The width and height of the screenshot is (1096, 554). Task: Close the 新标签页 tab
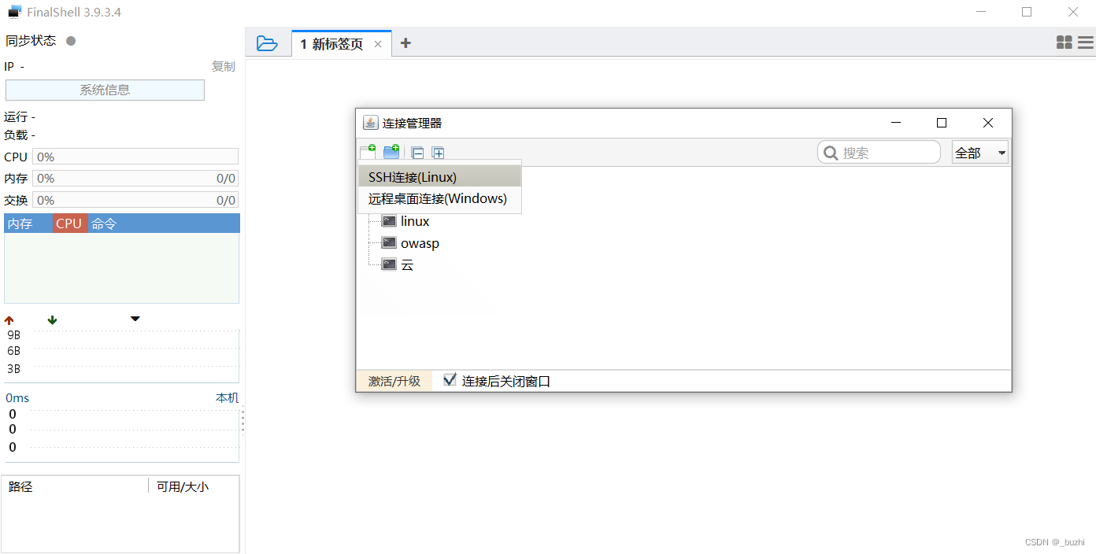[378, 44]
